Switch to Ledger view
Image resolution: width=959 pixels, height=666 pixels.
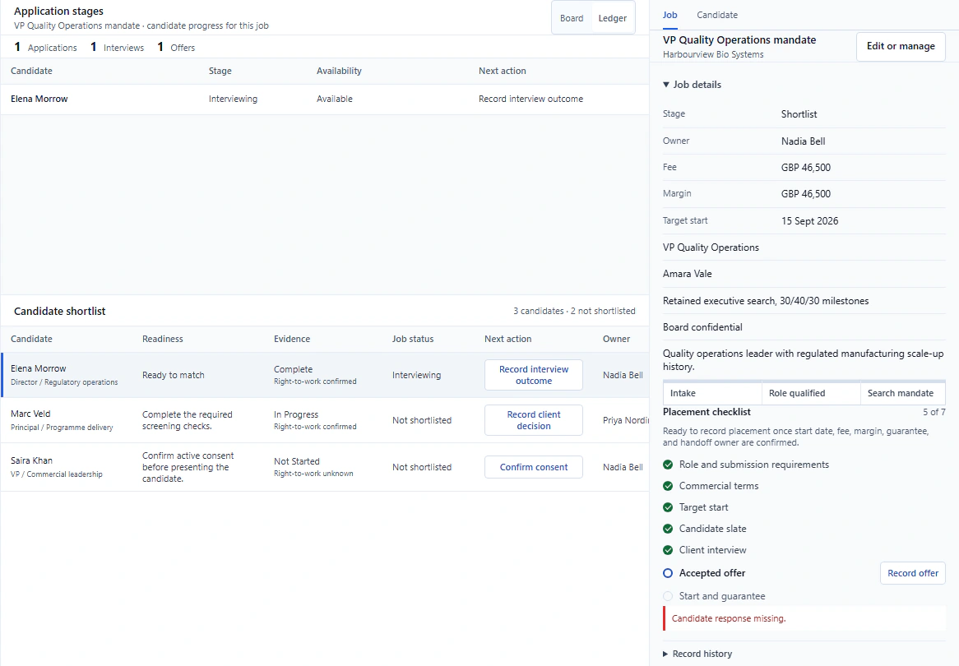pos(612,18)
